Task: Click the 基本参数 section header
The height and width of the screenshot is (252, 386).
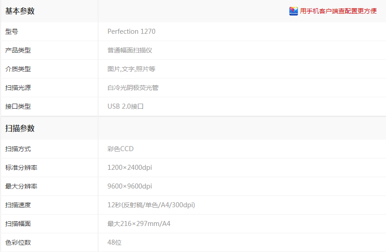Action: pos(20,11)
